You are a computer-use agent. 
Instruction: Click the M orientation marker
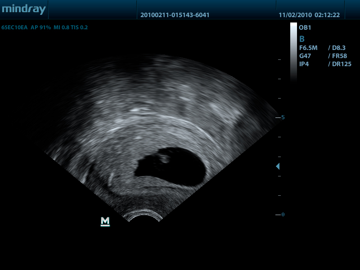(x=105, y=221)
